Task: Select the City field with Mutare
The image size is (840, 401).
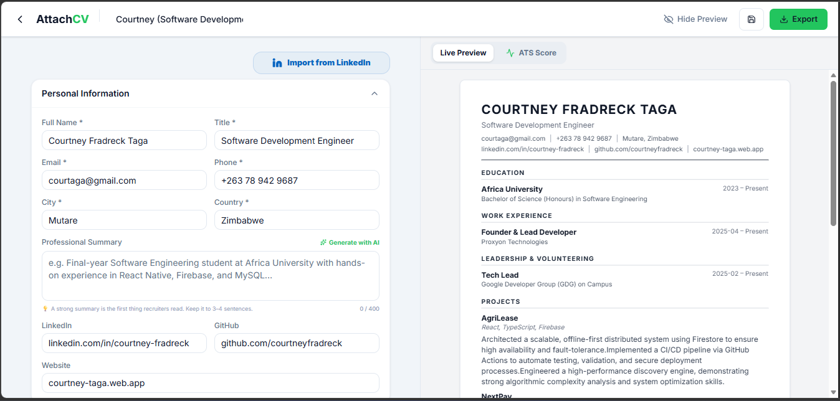Action: tap(124, 220)
